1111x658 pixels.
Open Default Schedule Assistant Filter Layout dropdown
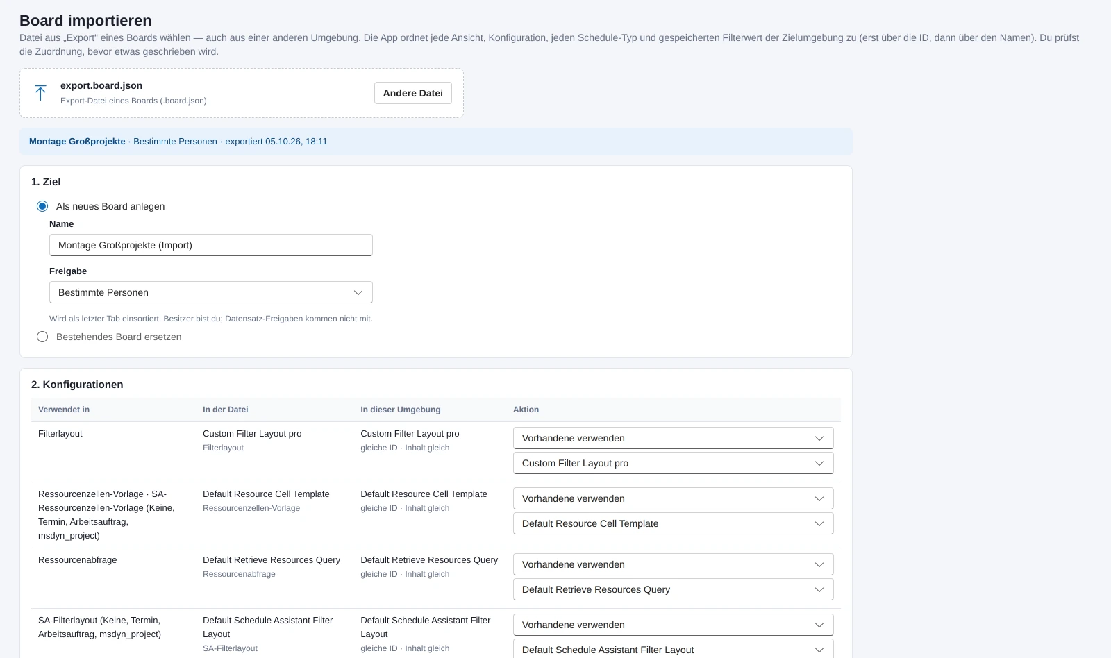[673, 650]
